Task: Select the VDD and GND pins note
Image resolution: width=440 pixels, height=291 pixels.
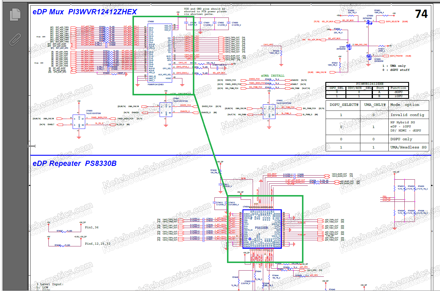Action: [205, 12]
